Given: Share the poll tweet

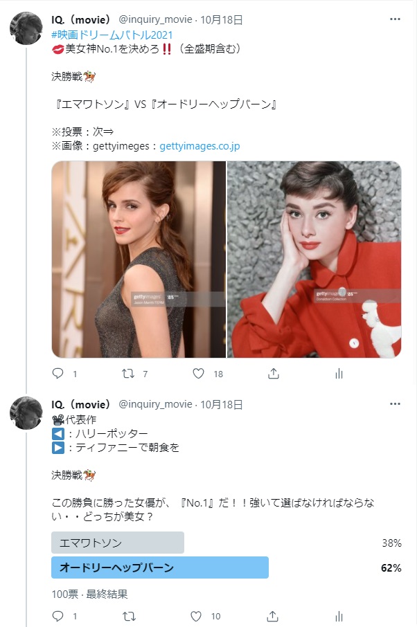Looking at the screenshot, I should (272, 616).
